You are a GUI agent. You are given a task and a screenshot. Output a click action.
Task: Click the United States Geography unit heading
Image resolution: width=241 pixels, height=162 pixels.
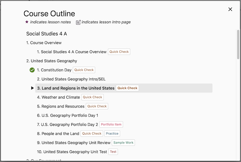pyautogui.click(x=52, y=61)
